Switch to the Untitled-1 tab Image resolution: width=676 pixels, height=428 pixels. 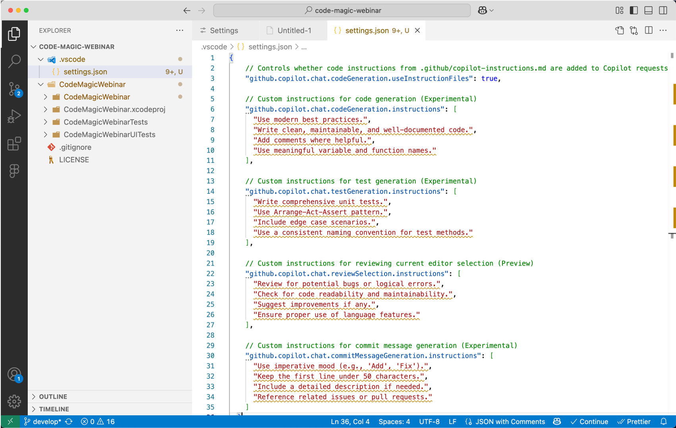click(294, 31)
